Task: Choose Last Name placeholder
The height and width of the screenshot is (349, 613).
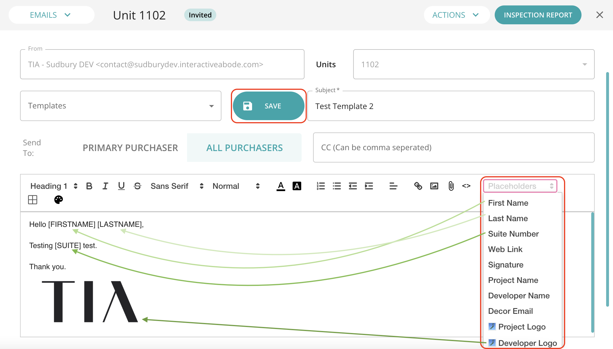Action: point(508,219)
